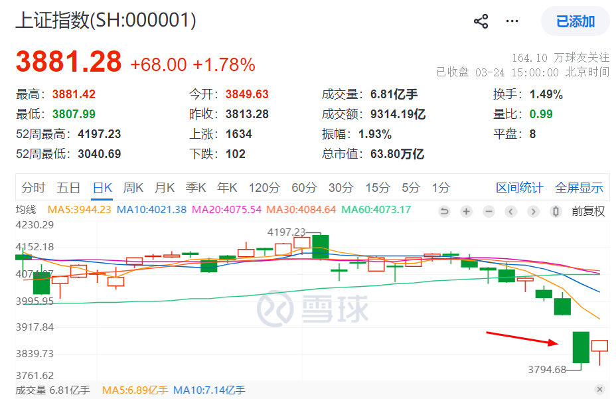Click the 4197.23 high marker on chart

pos(286,232)
